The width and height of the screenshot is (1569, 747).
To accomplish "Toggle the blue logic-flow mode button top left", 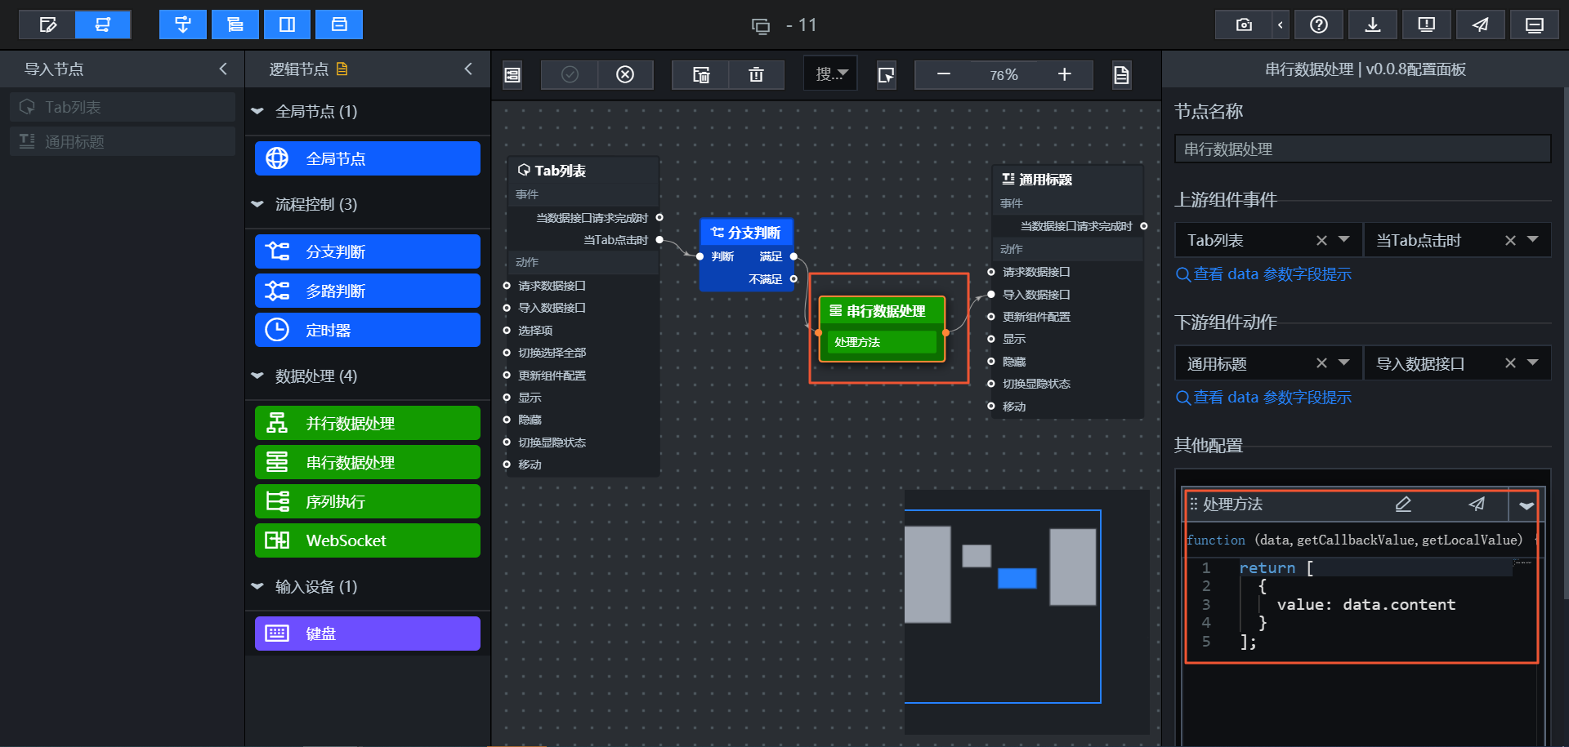I will 103,24.
